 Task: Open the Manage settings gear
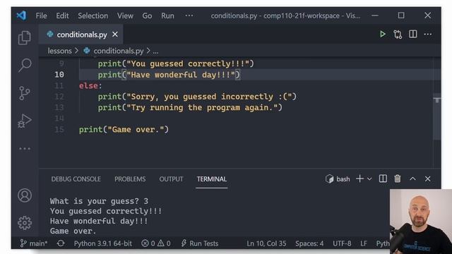pos(25,223)
